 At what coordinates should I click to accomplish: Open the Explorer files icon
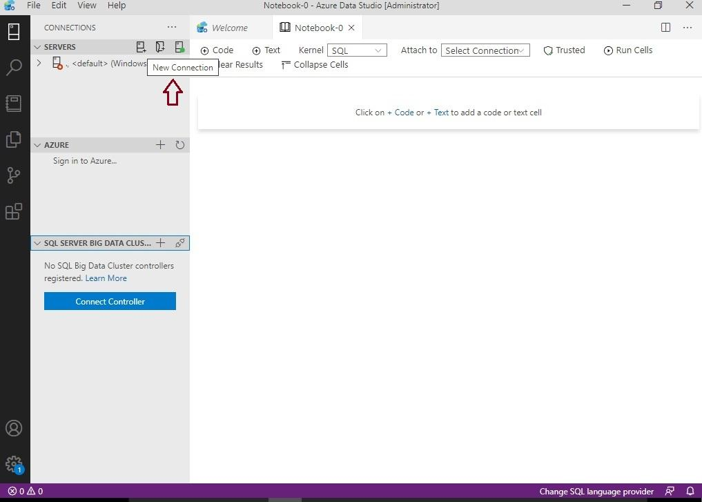14,139
